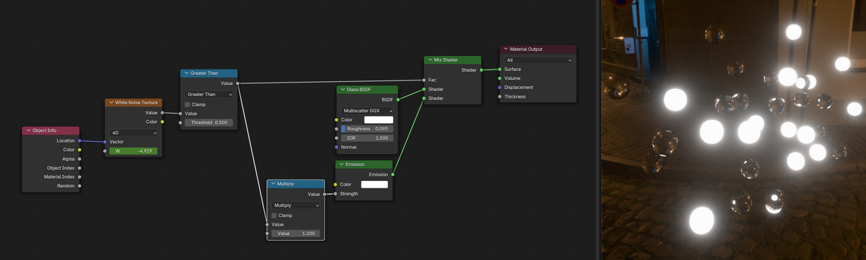The height and width of the screenshot is (260, 866).
Task: Collapse the Emission node
Action: click(x=342, y=164)
